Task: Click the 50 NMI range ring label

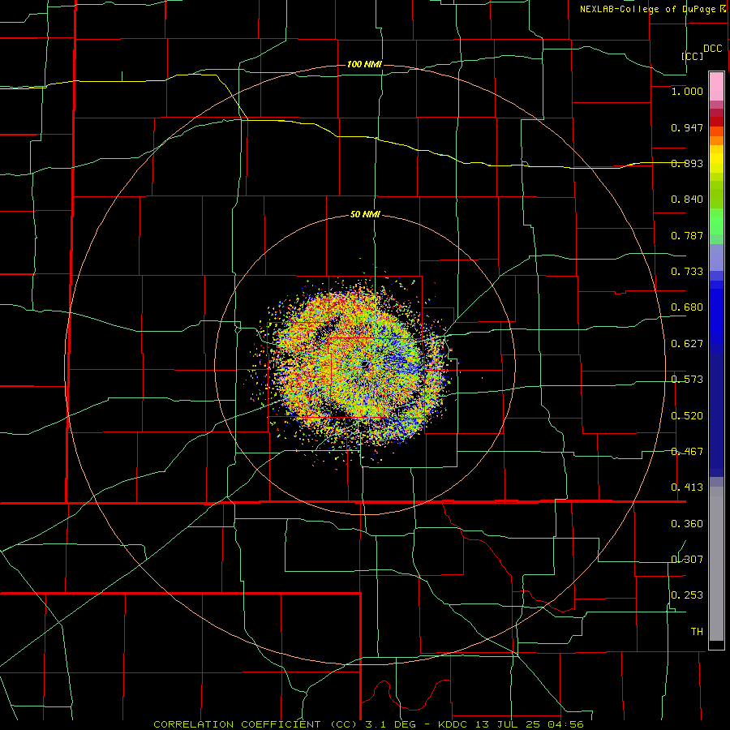Action: pos(365,215)
